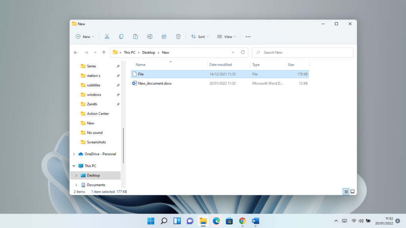
Task: Switch to details view layout
Action: (x=345, y=192)
